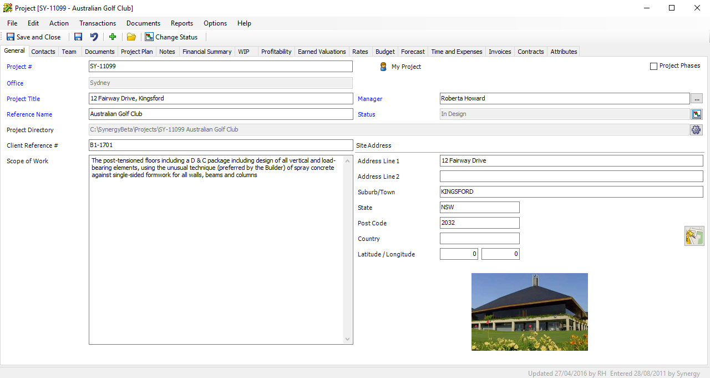The width and height of the screenshot is (710, 378).
Task: Click the Client Reference # input field
Action: click(220, 145)
